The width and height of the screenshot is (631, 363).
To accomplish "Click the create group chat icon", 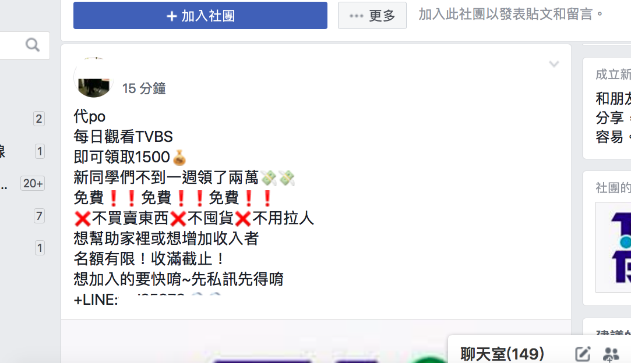I will point(611,354).
